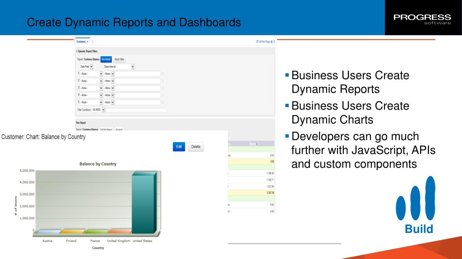Image resolution: width=462 pixels, height=259 pixels.
Task: Click the Customer: Chart: Balance by Country heading
Action: pyautogui.click(x=43, y=137)
